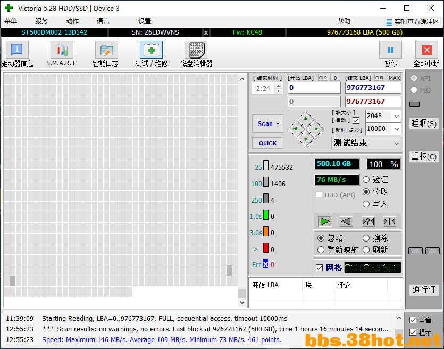
Task: Click the blue end LBA input field
Action: tap(373, 88)
